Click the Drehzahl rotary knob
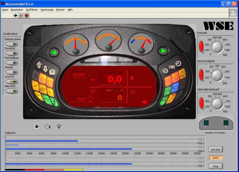Image resolution: width=239 pixels, height=172 pixels. pyautogui.click(x=217, y=47)
